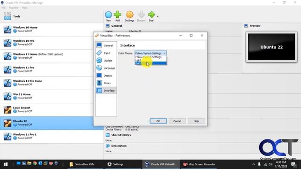This screenshot has height=169, width=301.
Task: Select the Linux Import VM
Action: pyautogui.click(x=52, y=110)
